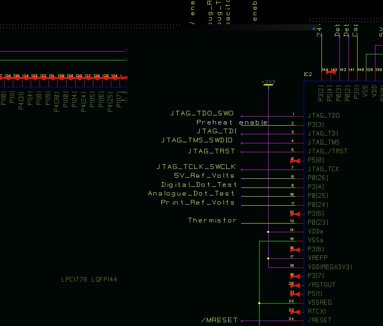
Task: Select the Thermistor net label
Action: pos(212,220)
